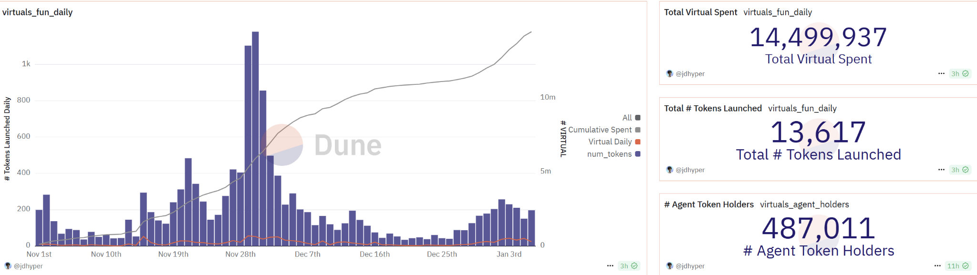Screen dimensions: 977x275
Task: Open the three-dot options for Agent Token Holders
Action: [937, 266]
